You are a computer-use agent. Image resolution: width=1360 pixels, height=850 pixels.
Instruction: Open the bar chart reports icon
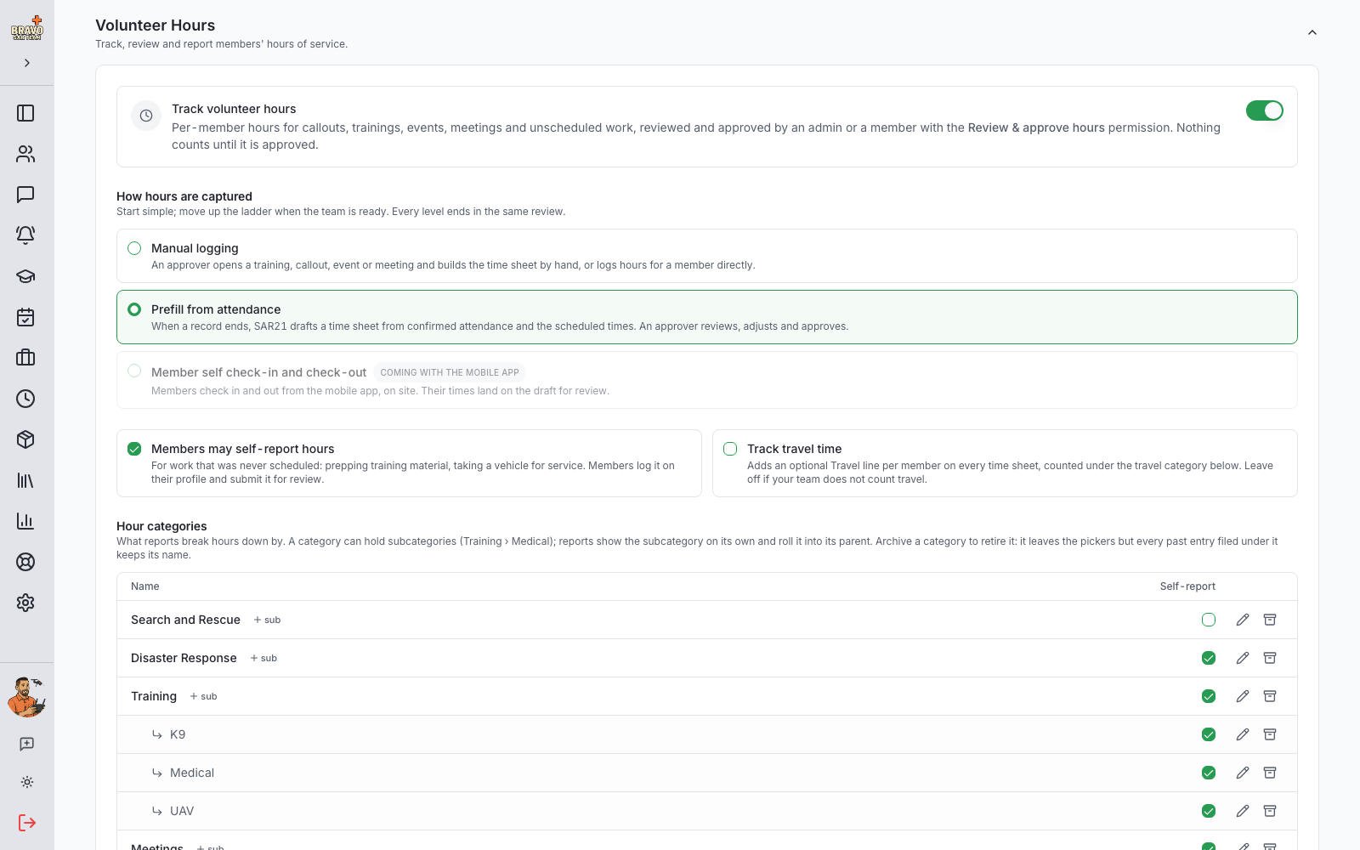25,521
